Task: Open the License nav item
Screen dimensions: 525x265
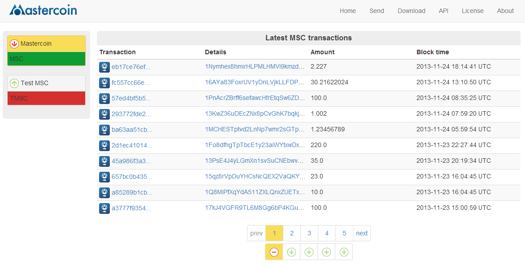Action: (x=473, y=11)
